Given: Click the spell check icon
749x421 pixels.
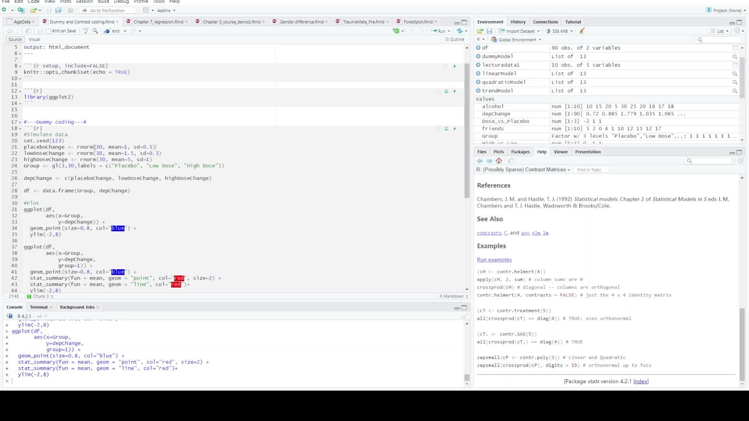Looking at the screenshot, I should pos(86,31).
